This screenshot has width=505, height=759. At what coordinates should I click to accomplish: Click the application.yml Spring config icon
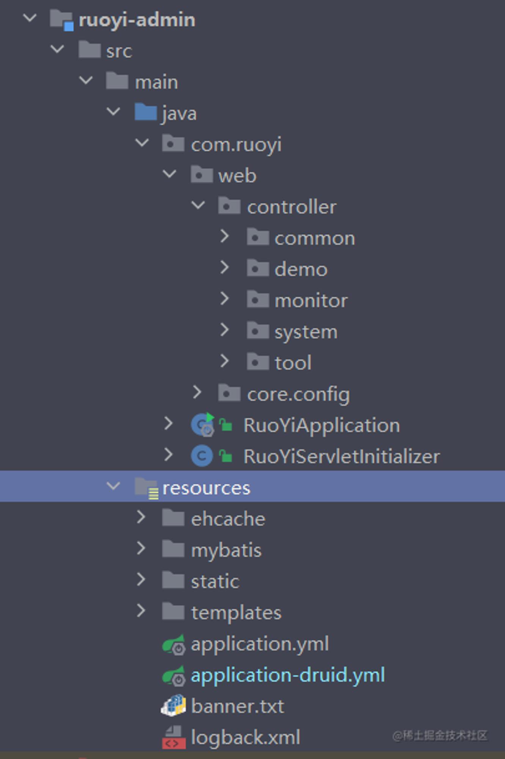(174, 644)
